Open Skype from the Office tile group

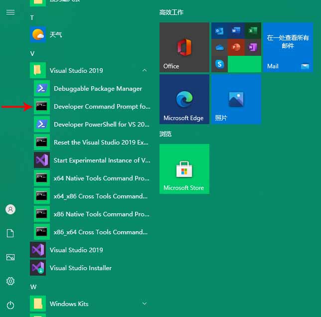pyautogui.click(x=219, y=64)
